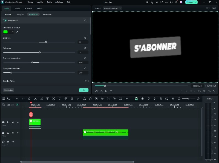This screenshot has height=163, width=219.
Task: Take a snapshot with the camera icon
Action: 204,91
